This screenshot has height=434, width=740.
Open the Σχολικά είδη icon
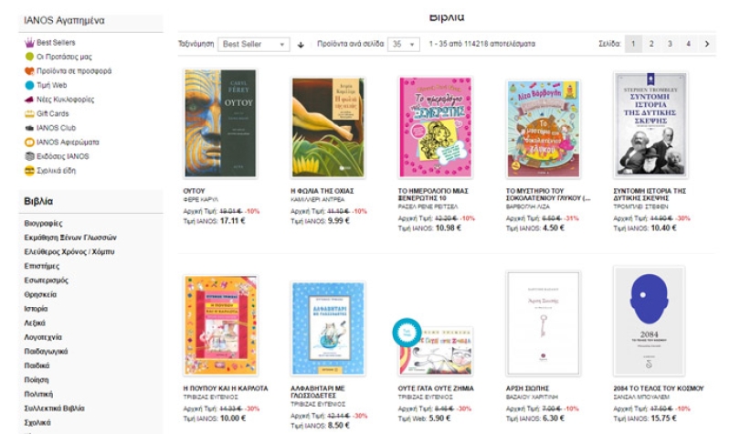(29, 170)
